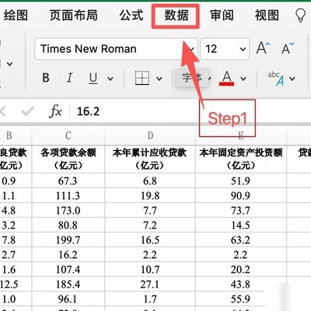Image resolution: width=311 pixels, height=311 pixels.
Task: Expand the underline style options arrow
Action: coord(110,79)
